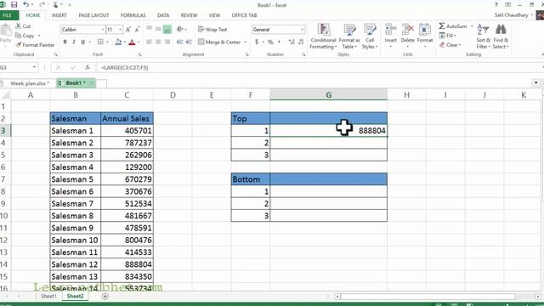
Task: Click the Salil Chaudhary account name
Action: (512, 15)
